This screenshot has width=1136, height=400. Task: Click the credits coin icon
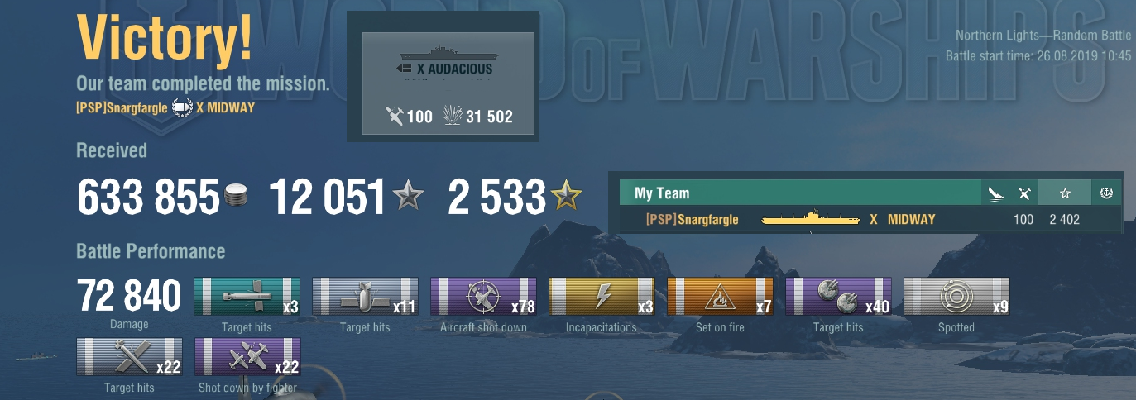[x=236, y=198]
